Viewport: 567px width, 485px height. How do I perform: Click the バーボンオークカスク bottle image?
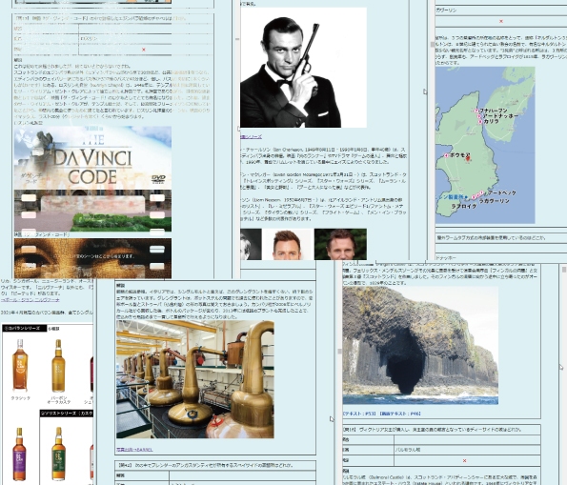tap(58, 365)
